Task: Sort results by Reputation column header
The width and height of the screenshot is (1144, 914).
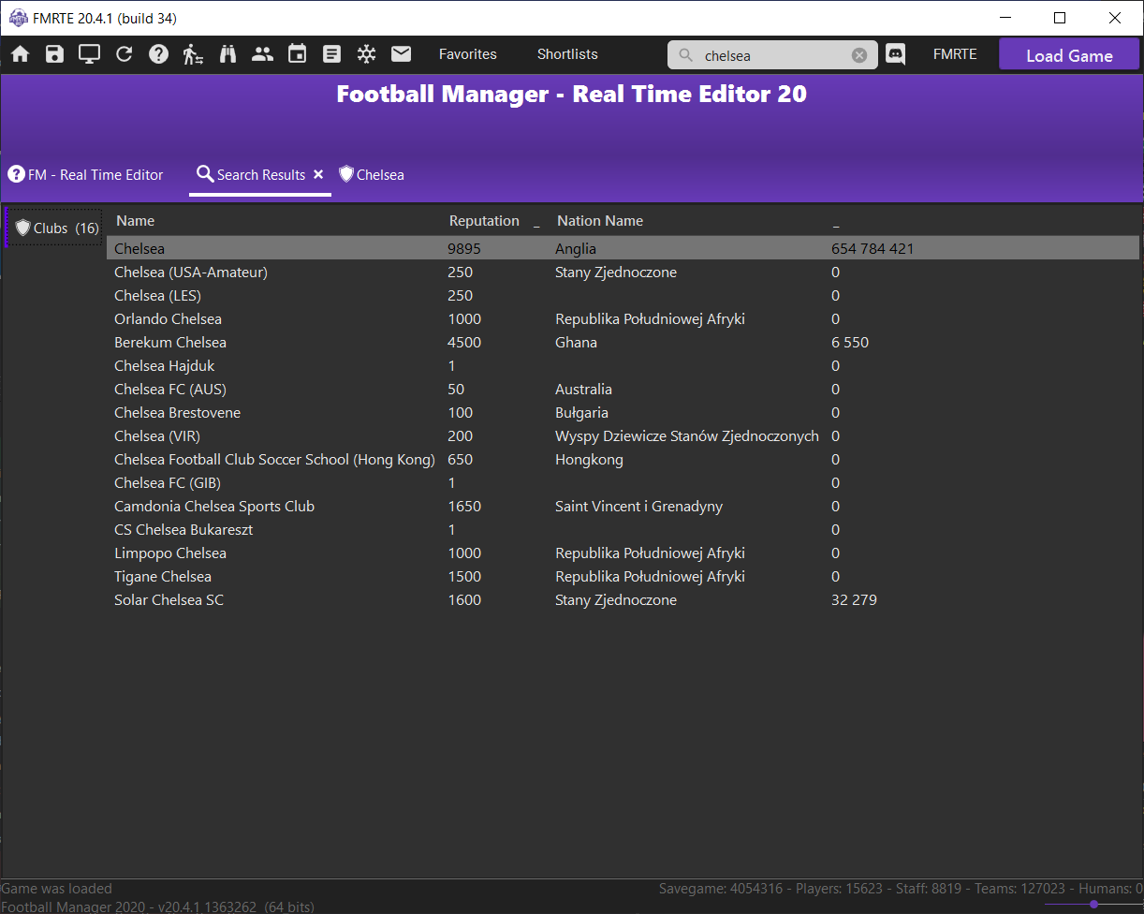Action: pos(484,221)
